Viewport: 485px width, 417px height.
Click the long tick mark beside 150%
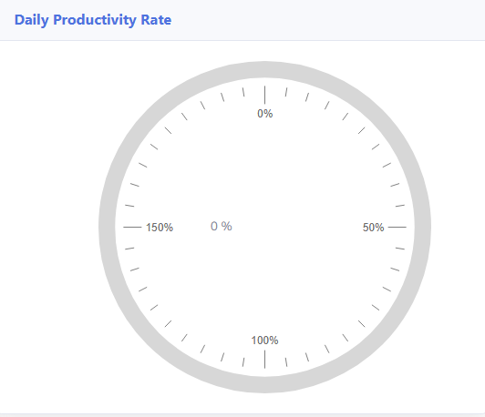132,227
